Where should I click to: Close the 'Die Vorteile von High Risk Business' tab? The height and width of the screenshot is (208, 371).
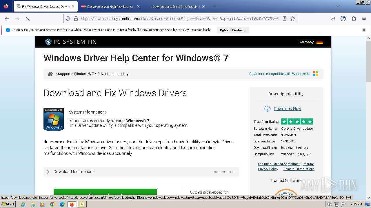click(138, 6)
